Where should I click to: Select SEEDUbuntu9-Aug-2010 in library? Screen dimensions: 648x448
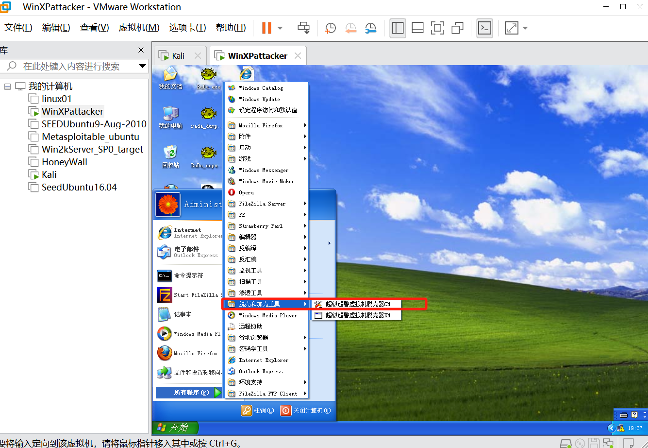94,124
